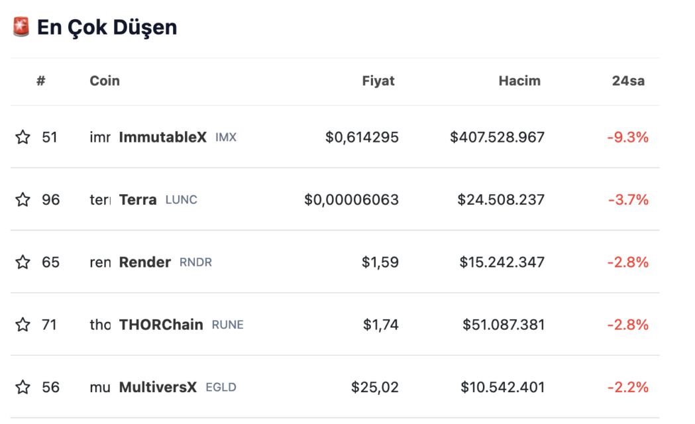
Task: Click the THORChain coin logo image
Action: (x=100, y=325)
